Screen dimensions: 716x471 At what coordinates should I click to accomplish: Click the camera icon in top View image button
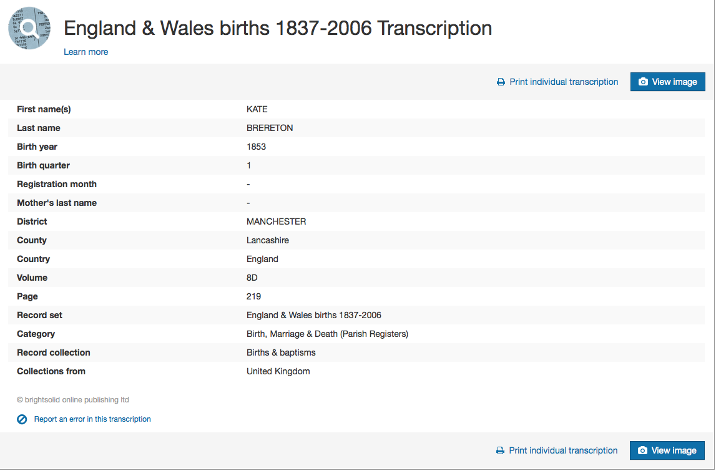pos(643,82)
